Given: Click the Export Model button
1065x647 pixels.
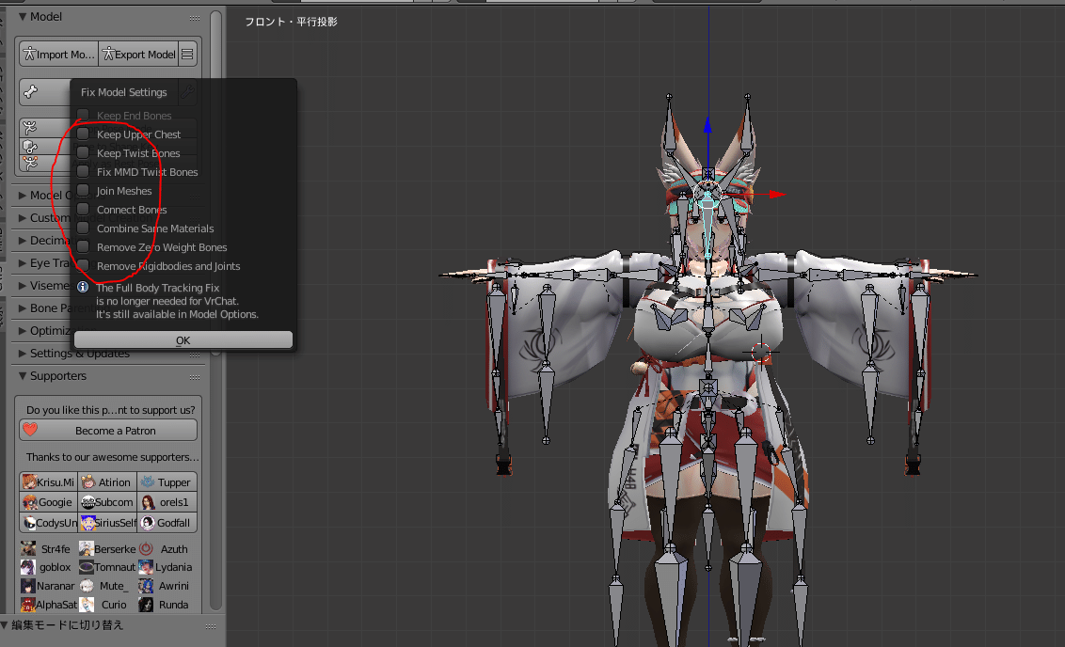Looking at the screenshot, I should tap(138, 55).
